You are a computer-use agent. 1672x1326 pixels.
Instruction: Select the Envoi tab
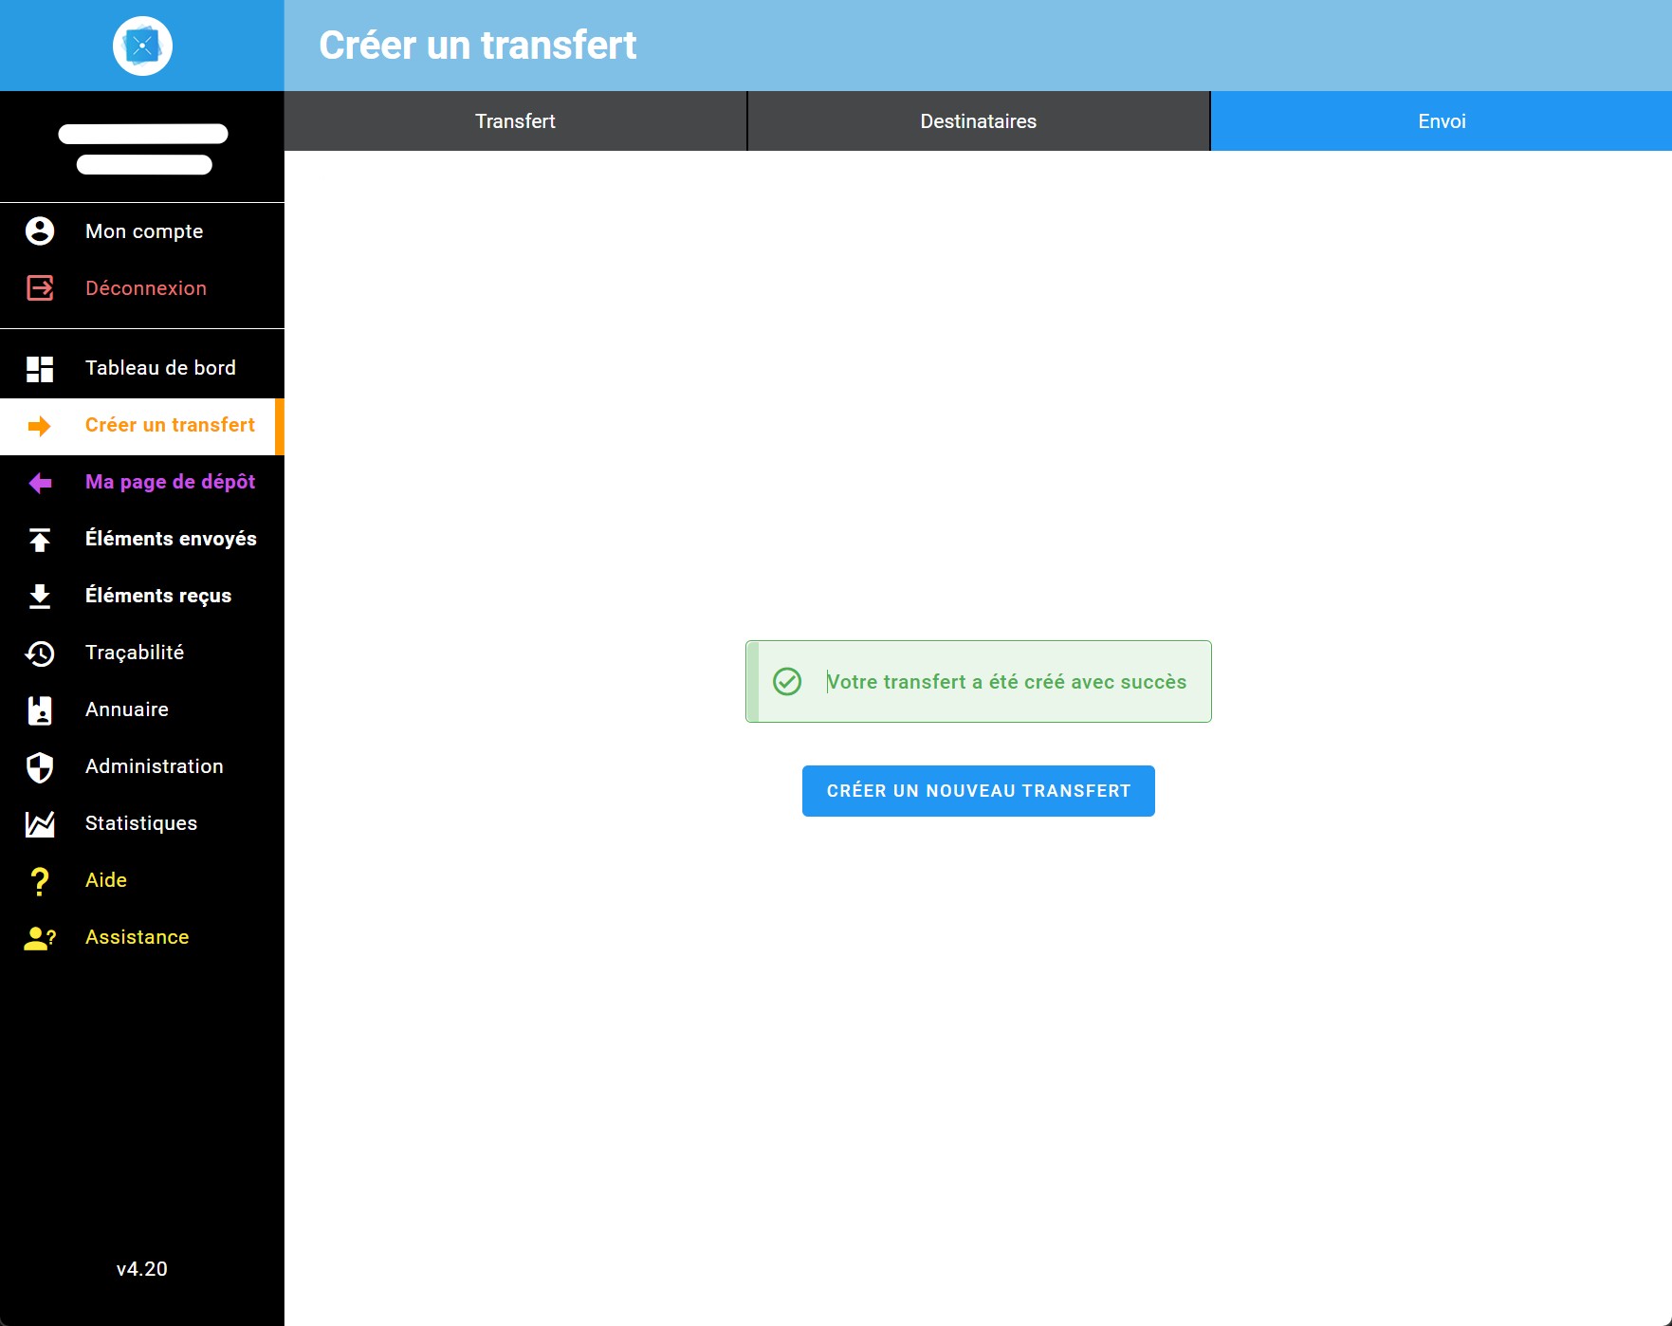click(x=1441, y=120)
